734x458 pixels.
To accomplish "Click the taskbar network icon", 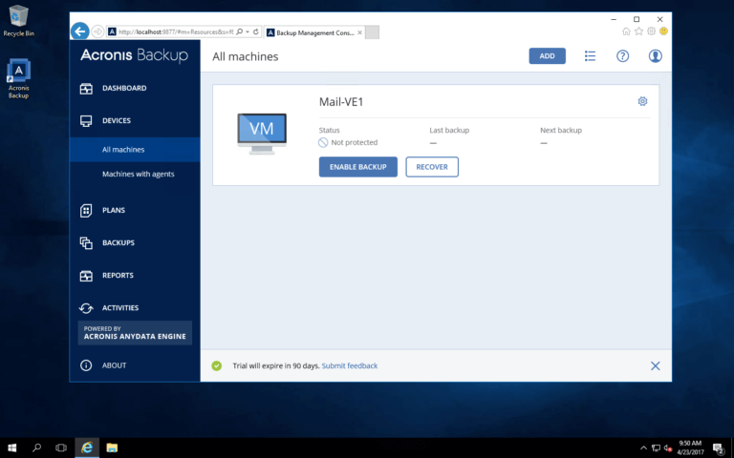I will (656, 448).
